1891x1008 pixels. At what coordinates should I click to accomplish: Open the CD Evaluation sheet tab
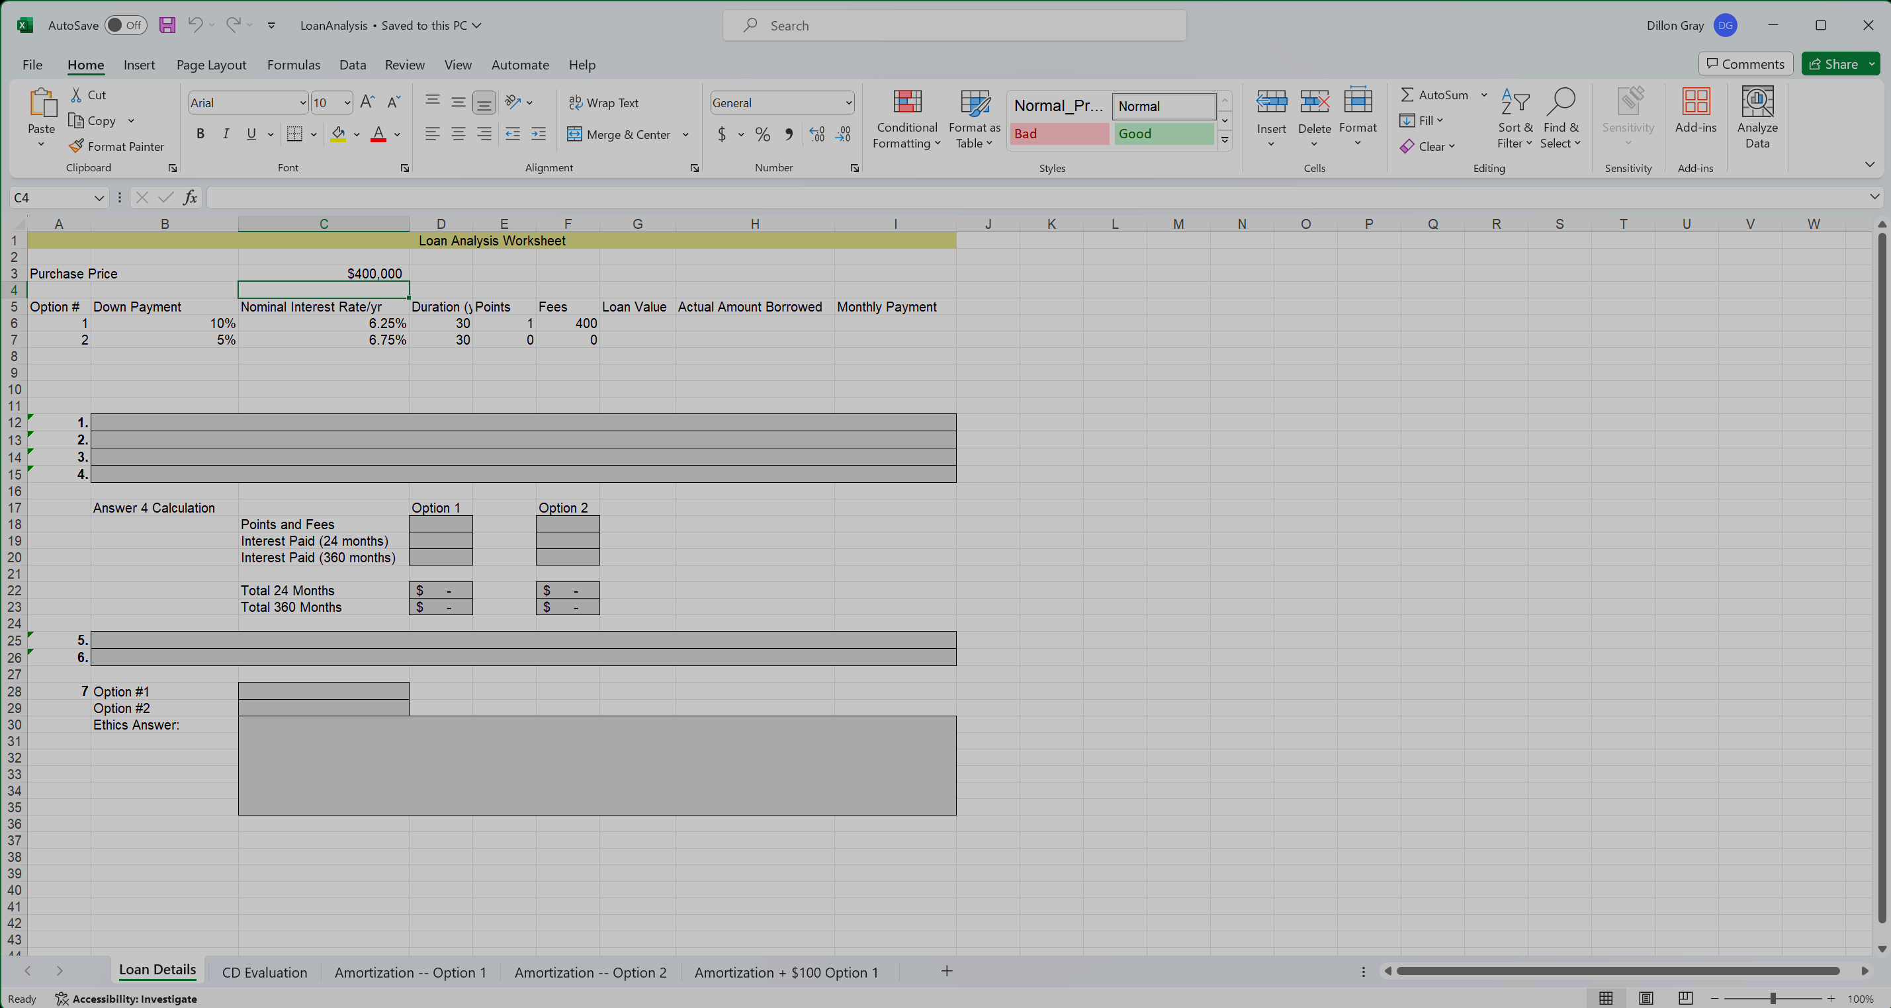click(x=264, y=972)
